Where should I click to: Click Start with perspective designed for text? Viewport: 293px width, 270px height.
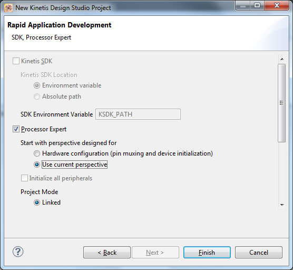click(x=69, y=143)
